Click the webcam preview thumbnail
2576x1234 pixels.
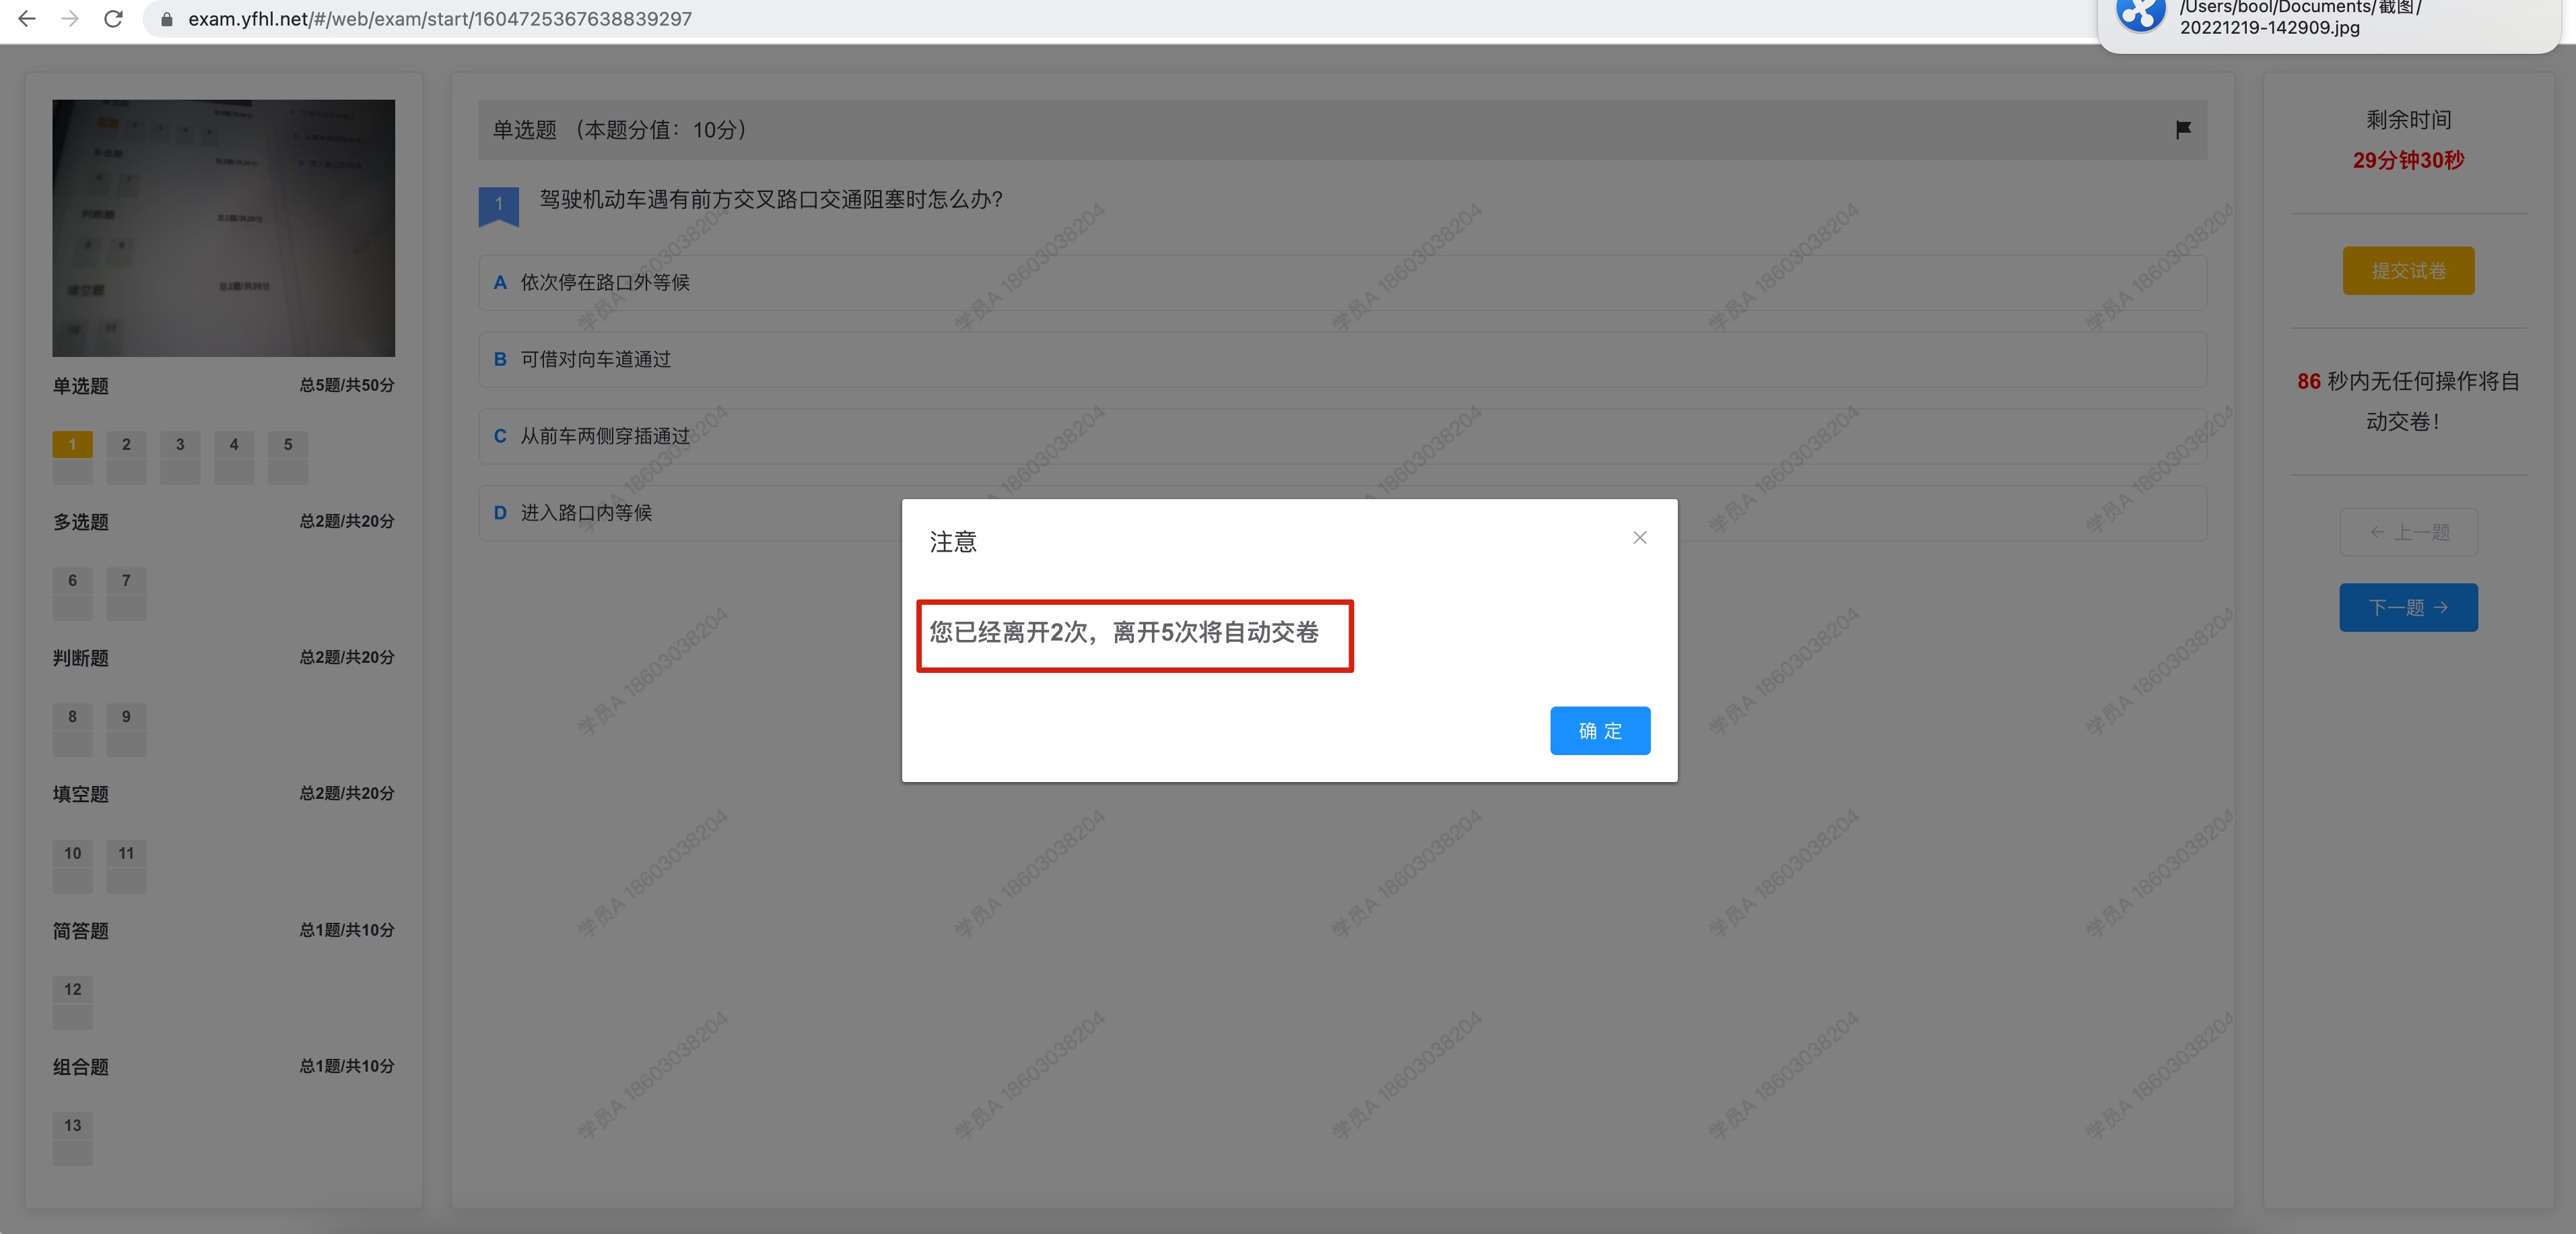tap(223, 227)
